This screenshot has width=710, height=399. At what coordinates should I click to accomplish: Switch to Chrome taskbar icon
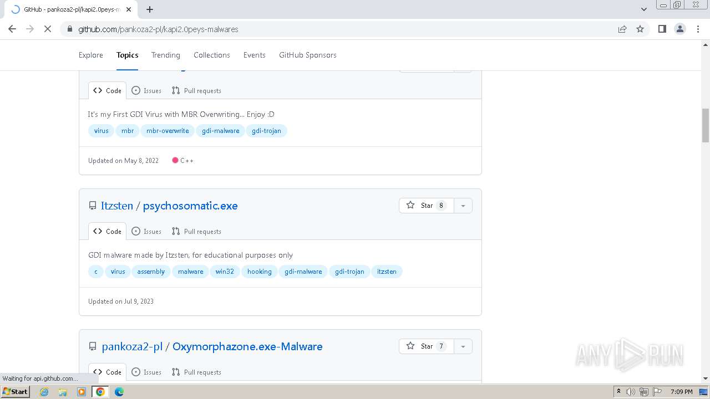100,392
